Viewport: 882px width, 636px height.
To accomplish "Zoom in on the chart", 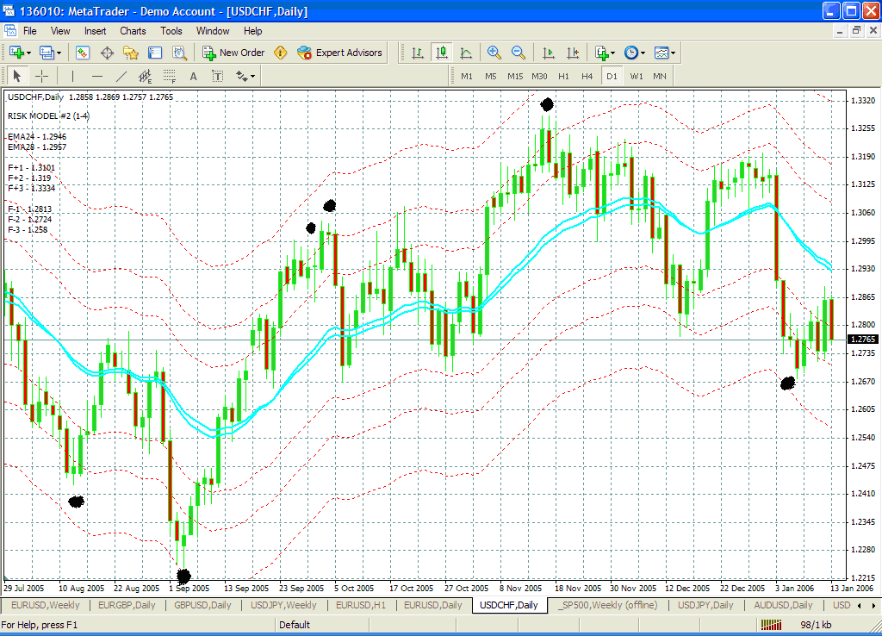I will 494,53.
